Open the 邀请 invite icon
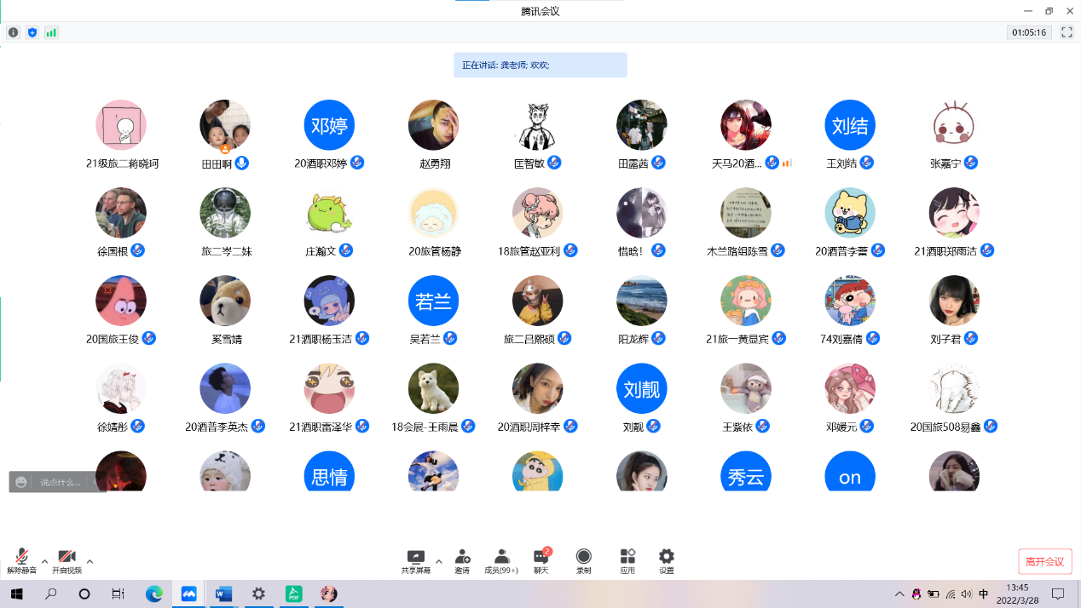The width and height of the screenshot is (1081, 608). point(462,560)
